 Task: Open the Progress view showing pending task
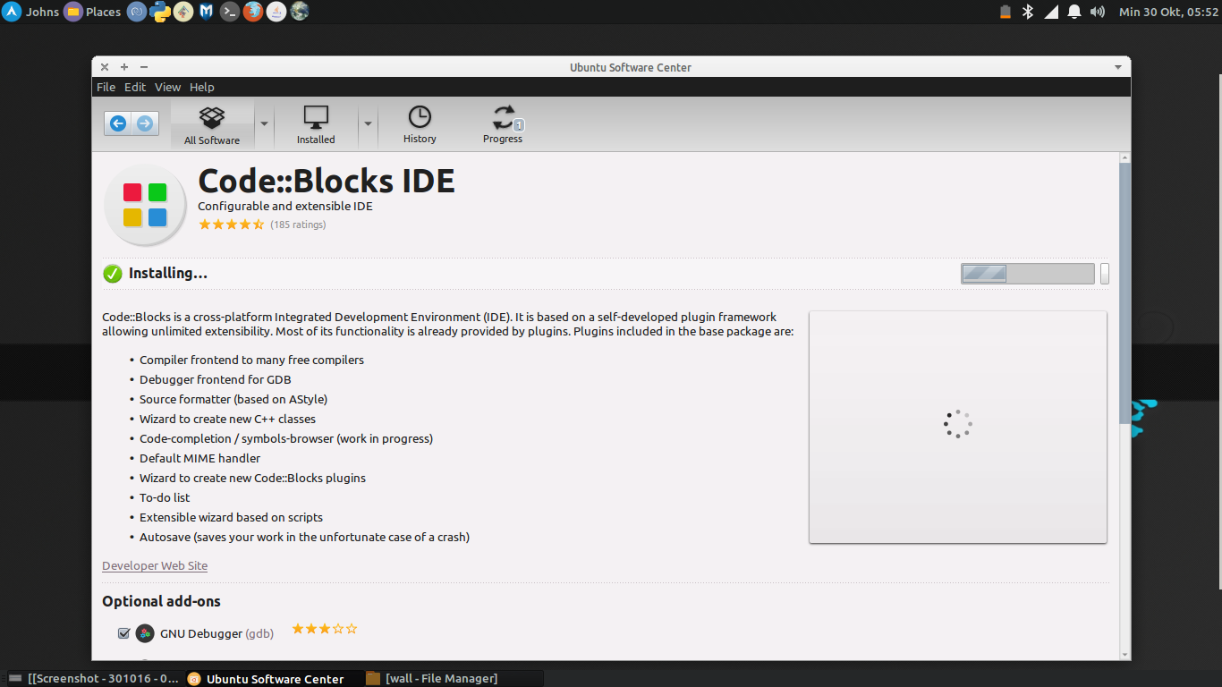(503, 123)
